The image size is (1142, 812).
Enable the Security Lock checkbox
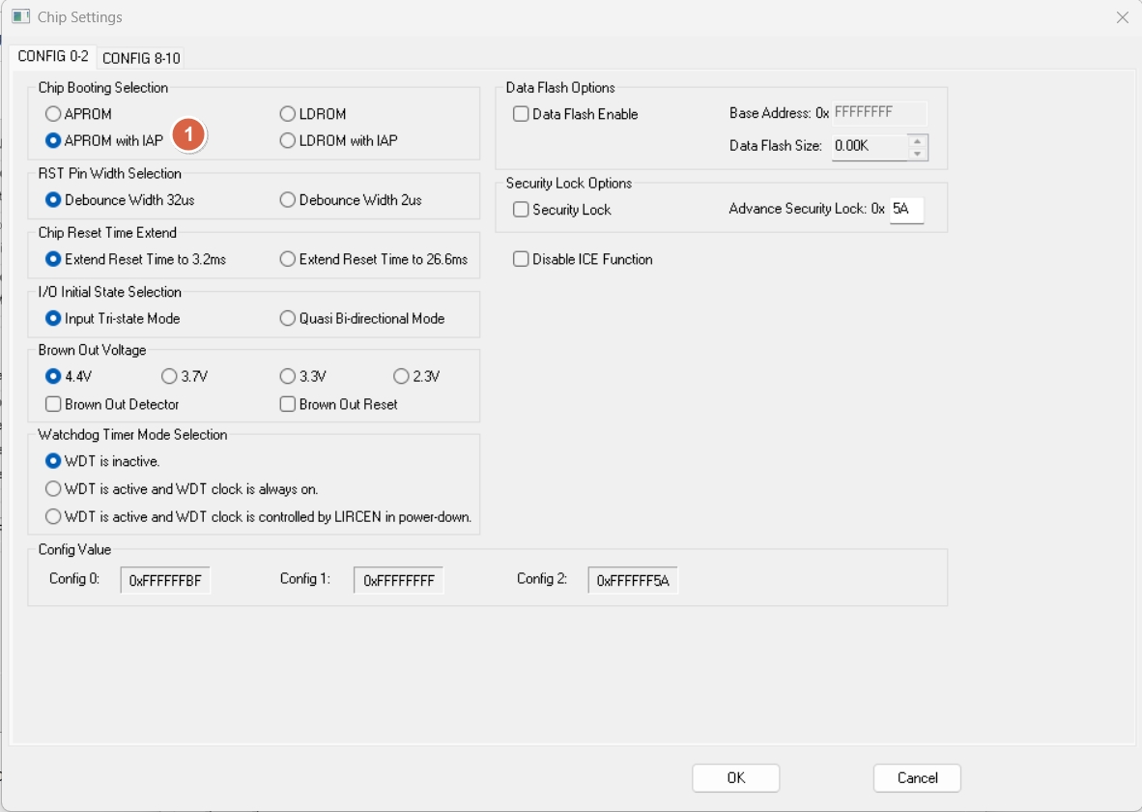pyautogui.click(x=522, y=210)
